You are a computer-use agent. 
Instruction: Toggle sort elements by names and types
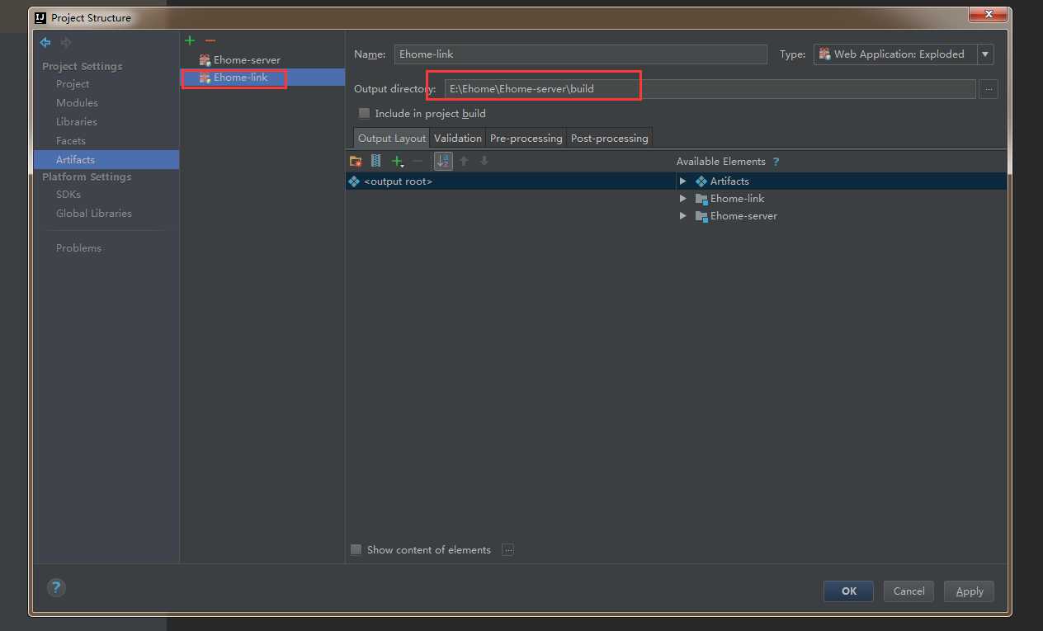443,161
